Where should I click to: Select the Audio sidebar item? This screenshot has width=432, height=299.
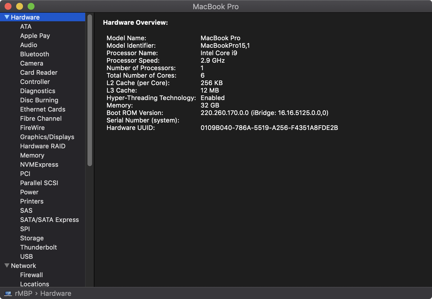coord(29,45)
